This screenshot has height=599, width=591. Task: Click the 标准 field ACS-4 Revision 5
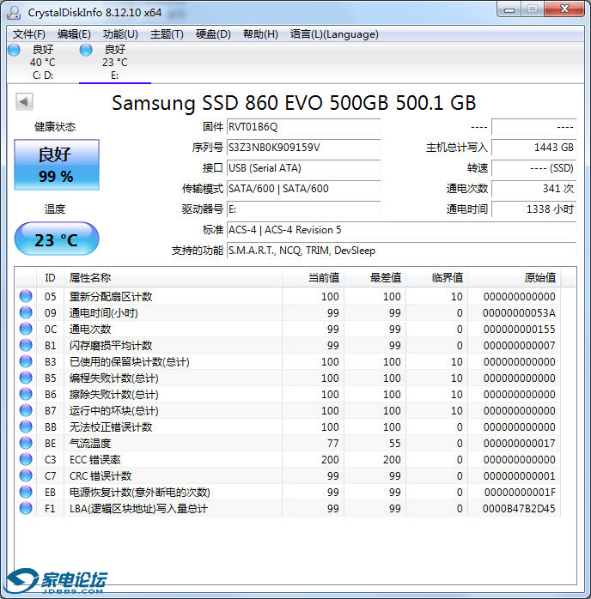pos(402,230)
